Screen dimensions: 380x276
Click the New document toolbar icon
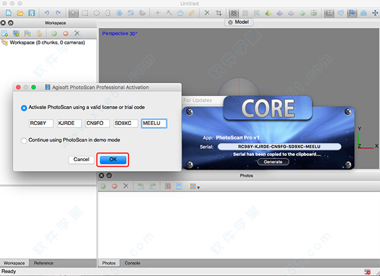click(8, 13)
